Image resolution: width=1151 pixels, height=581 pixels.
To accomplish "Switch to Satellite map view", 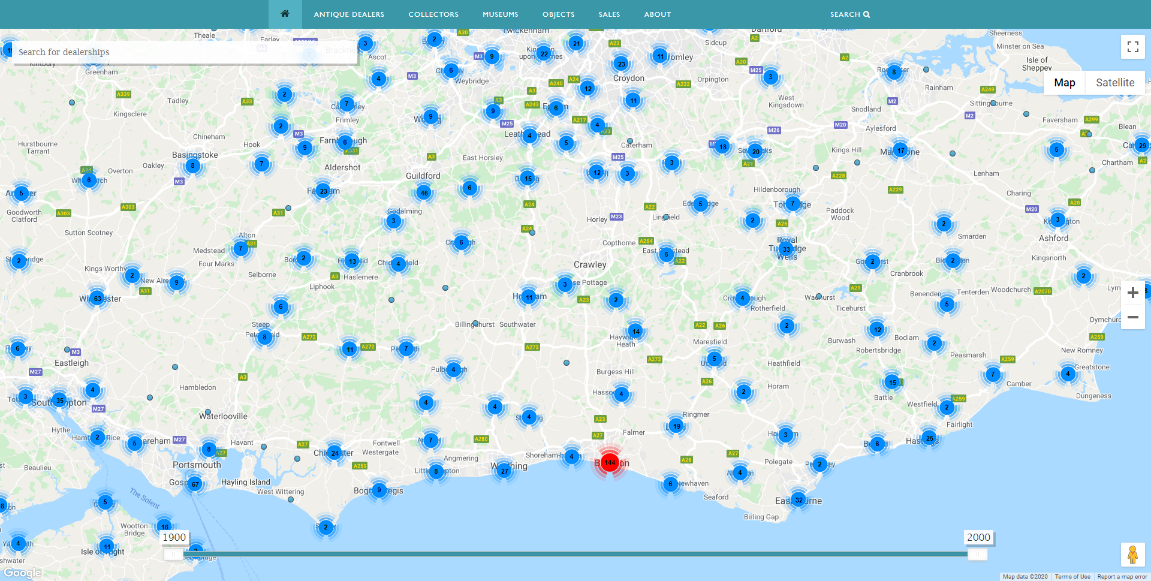I will 1114,83.
